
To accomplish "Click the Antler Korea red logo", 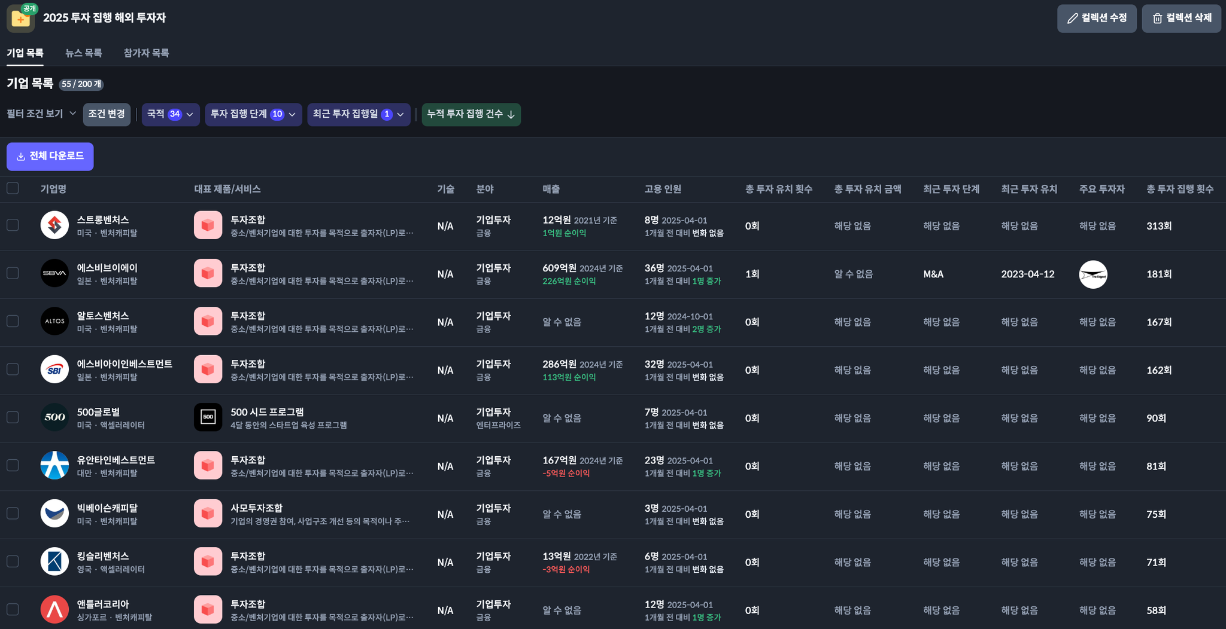I will 54,609.
